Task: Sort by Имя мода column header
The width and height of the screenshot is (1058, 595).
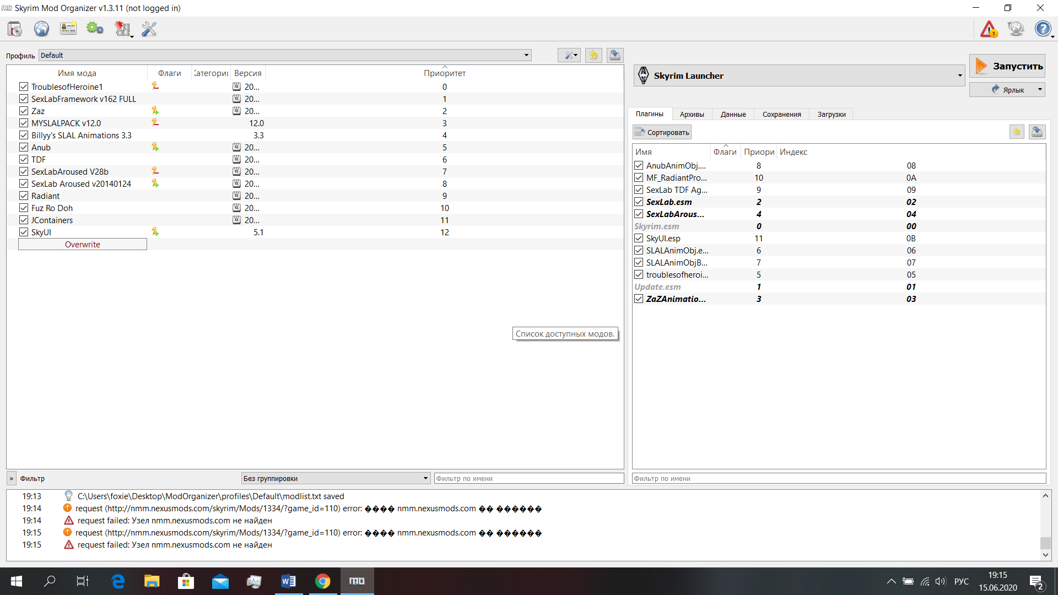Action: tap(77, 73)
